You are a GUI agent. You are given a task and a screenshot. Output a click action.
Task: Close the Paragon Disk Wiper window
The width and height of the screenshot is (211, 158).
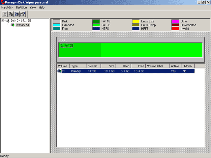tap(208, 2)
